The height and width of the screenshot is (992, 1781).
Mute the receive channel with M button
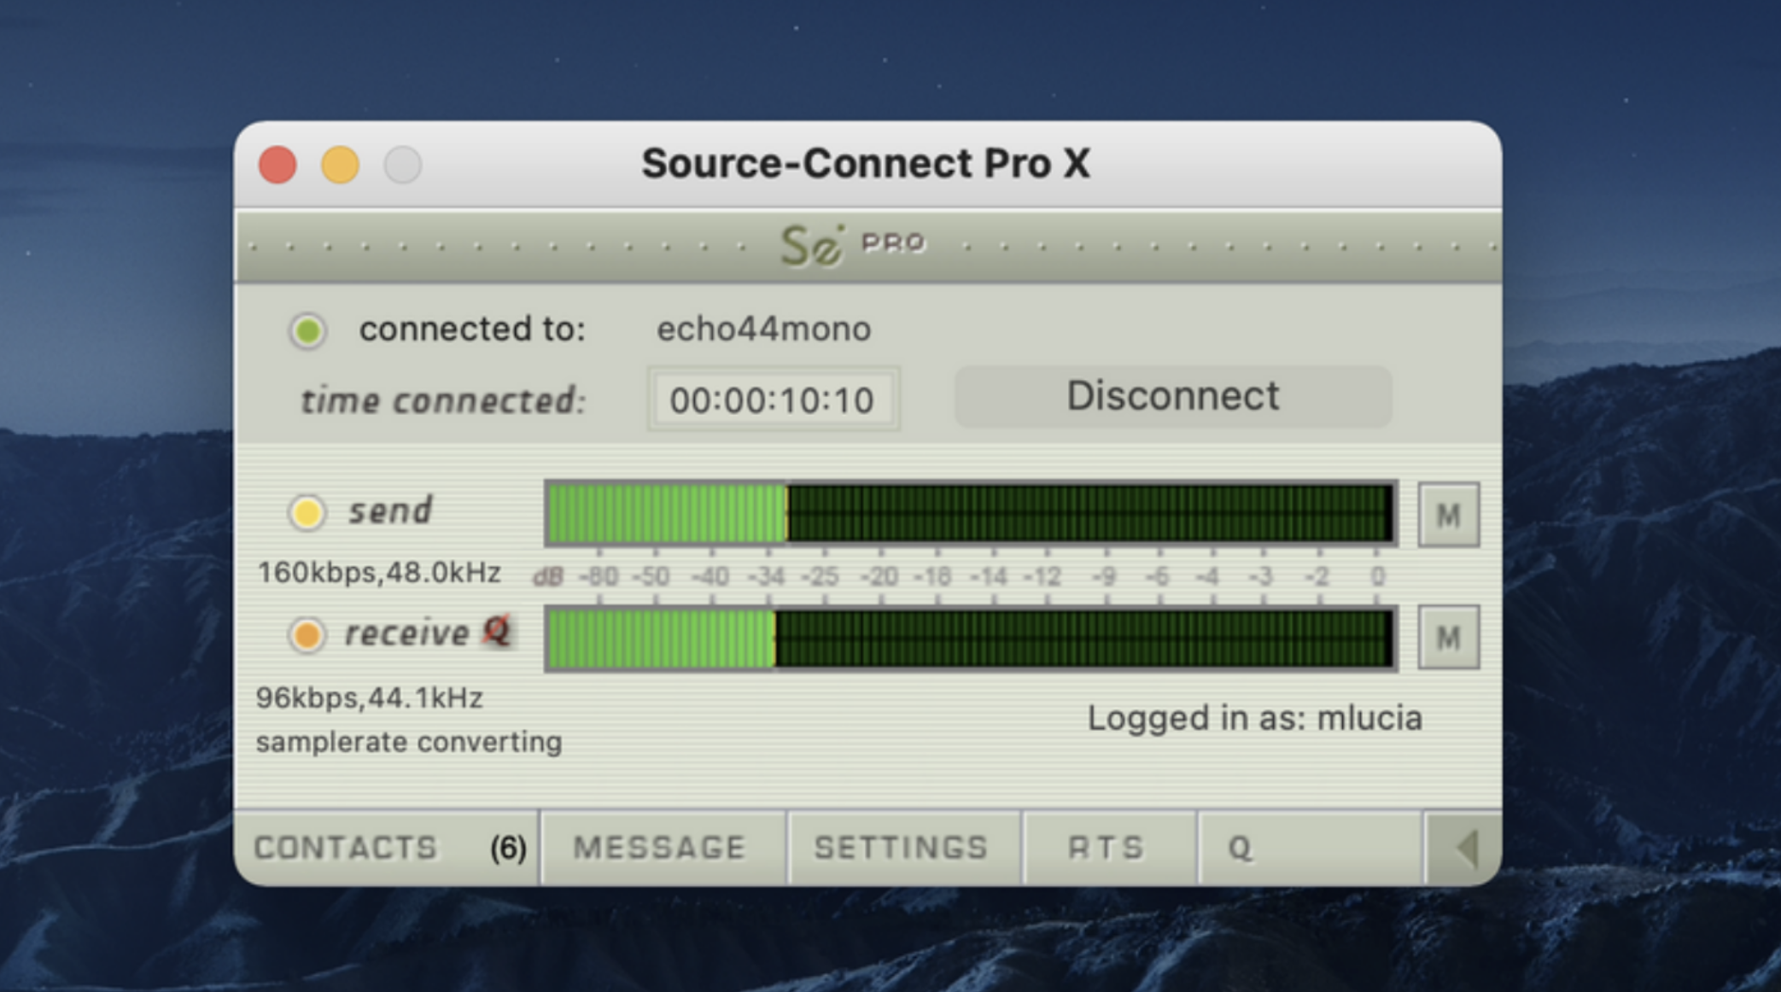click(x=1448, y=638)
